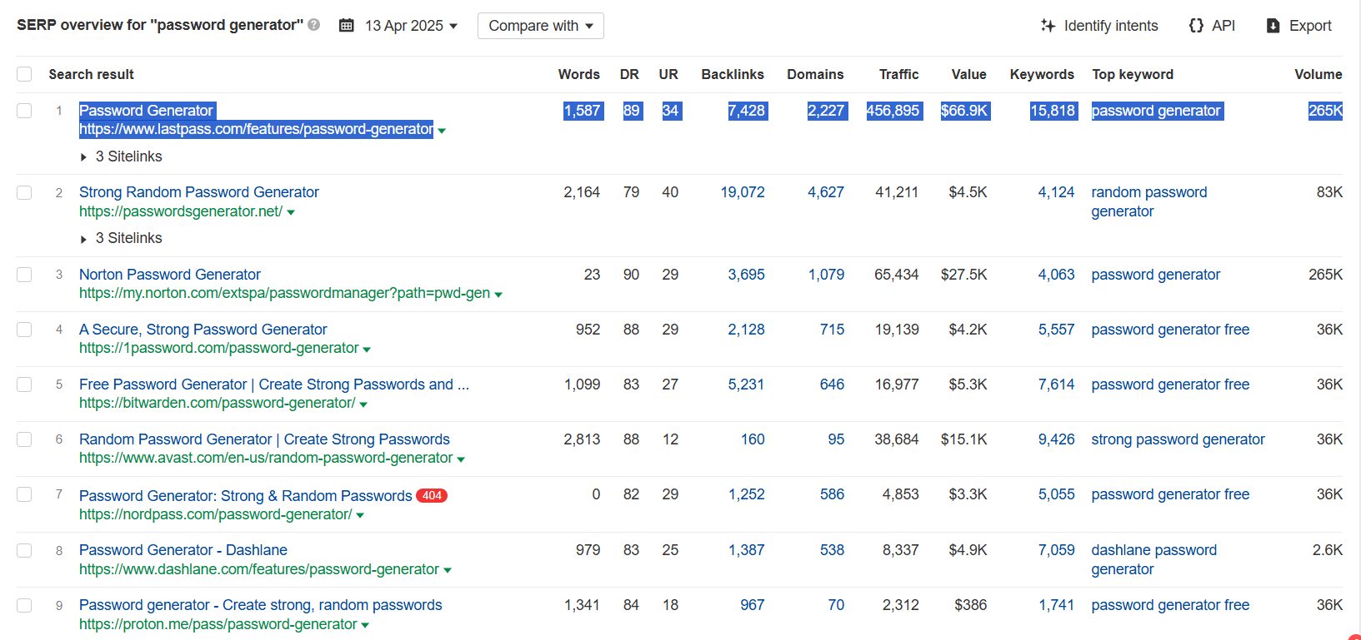Click top keyword strong password generator

[1178, 439]
